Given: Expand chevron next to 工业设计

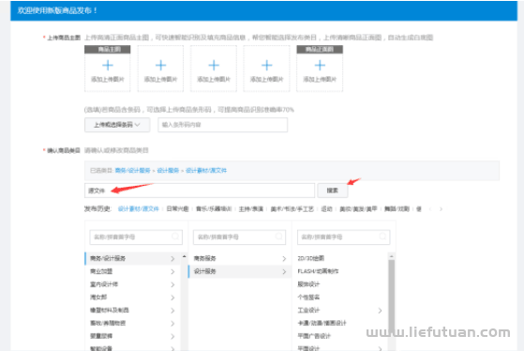Looking at the screenshot, I should (x=380, y=311).
